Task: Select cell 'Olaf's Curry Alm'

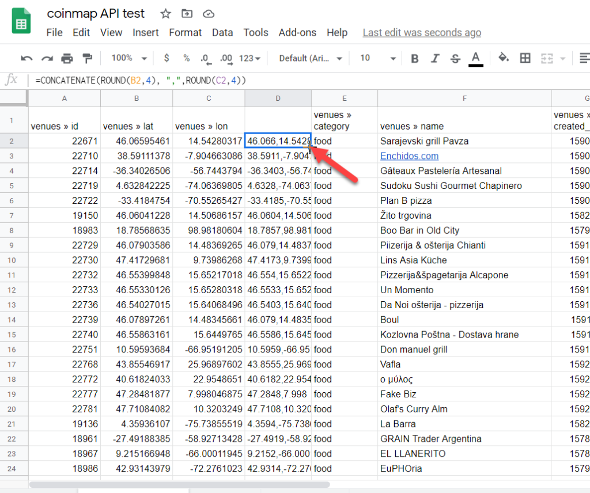Action: click(464, 409)
